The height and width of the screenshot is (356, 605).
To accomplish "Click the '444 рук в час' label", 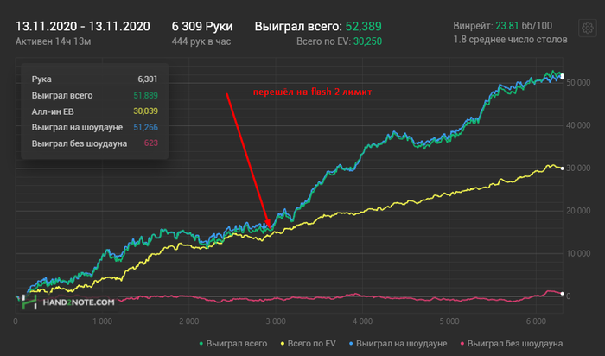I will coord(201,41).
